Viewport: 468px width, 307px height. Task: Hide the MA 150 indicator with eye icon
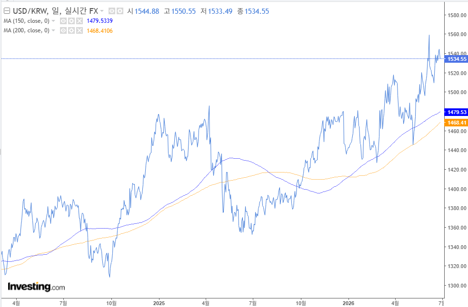coord(63,21)
